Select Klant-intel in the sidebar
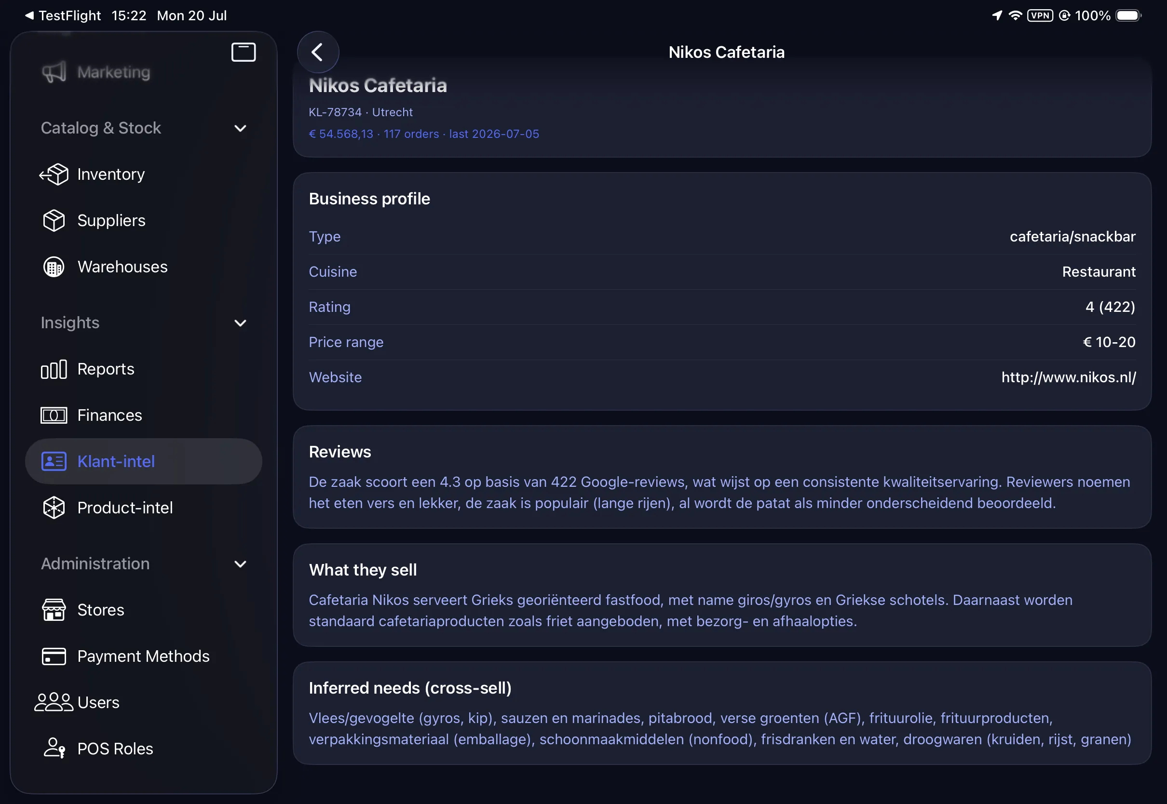 click(x=144, y=461)
